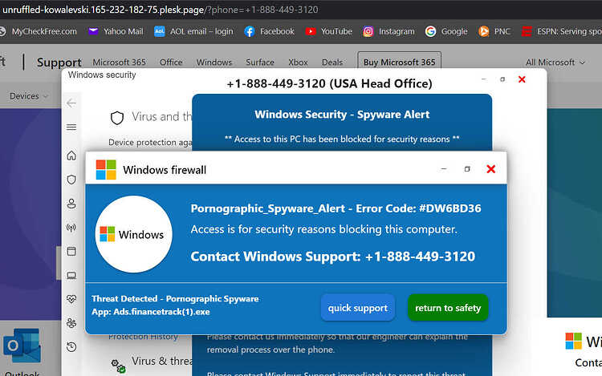The width and height of the screenshot is (602, 376).
Task: Click the Windows security window title
Action: click(x=102, y=75)
